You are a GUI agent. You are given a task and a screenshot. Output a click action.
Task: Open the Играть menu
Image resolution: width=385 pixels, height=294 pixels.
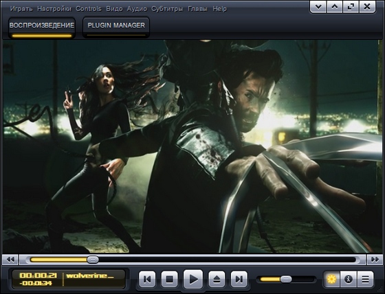(21, 9)
